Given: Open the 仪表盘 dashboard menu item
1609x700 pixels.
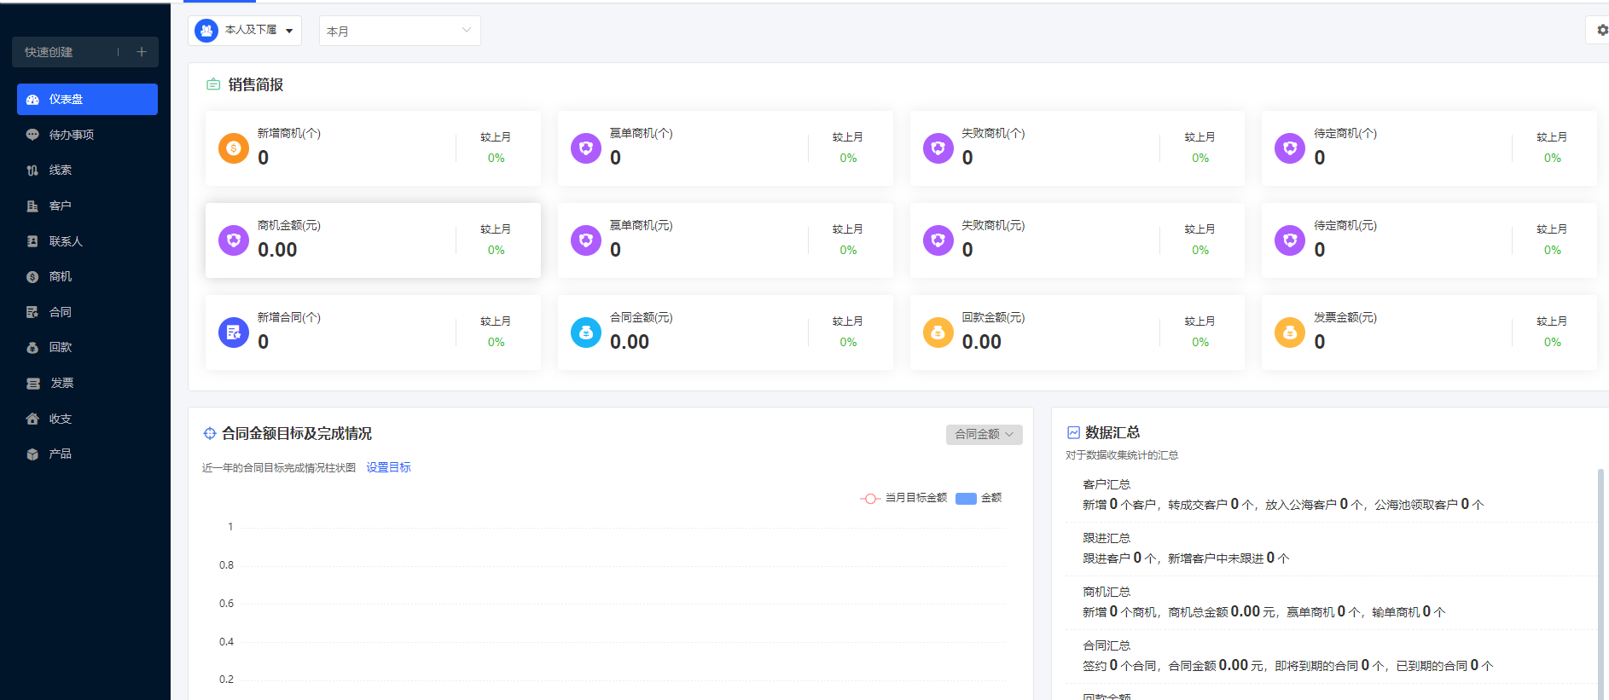Looking at the screenshot, I should point(87,99).
